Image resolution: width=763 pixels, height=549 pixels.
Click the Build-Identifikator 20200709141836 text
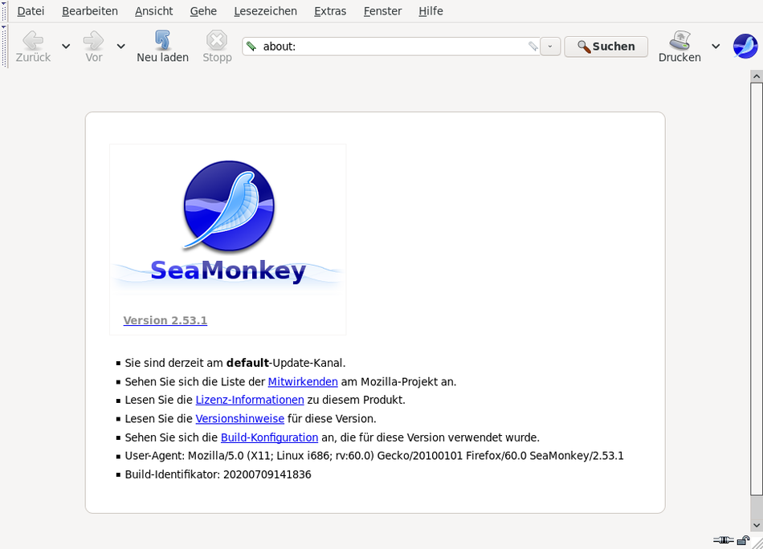click(x=218, y=474)
